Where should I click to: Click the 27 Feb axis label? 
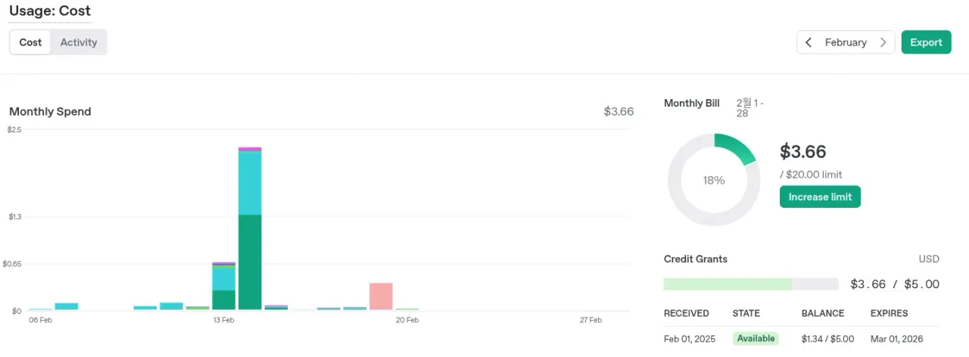[x=590, y=320]
